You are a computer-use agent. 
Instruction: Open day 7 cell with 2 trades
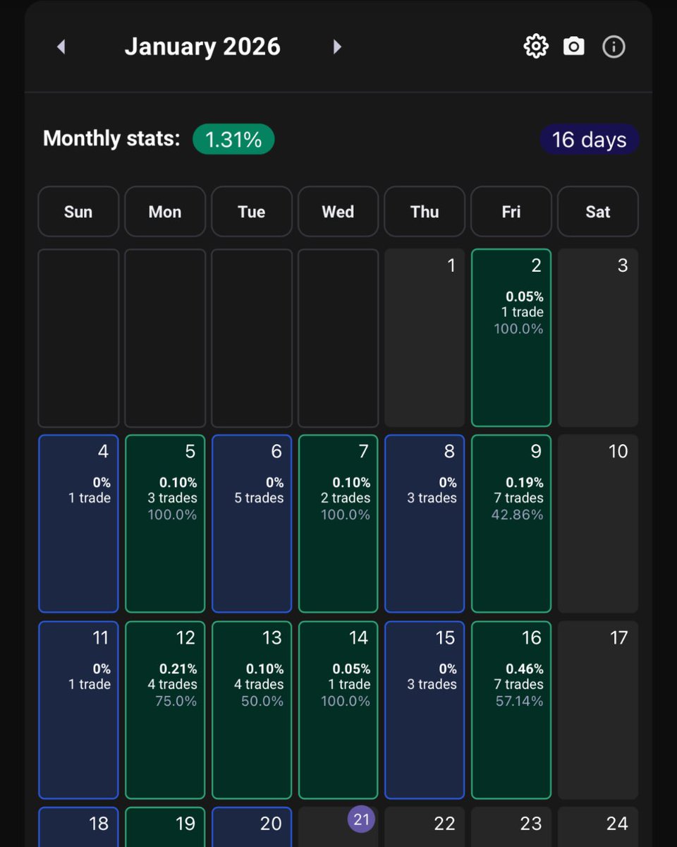coord(338,524)
